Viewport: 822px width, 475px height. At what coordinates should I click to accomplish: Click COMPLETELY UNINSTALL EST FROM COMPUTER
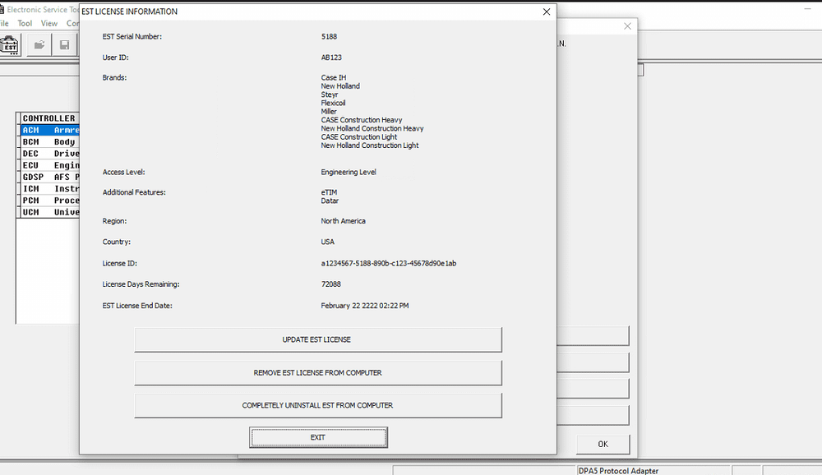coord(318,405)
